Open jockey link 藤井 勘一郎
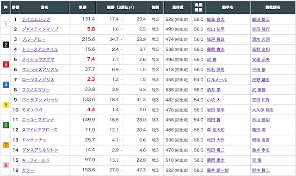The image size is (296, 176). pyautogui.click(x=218, y=170)
